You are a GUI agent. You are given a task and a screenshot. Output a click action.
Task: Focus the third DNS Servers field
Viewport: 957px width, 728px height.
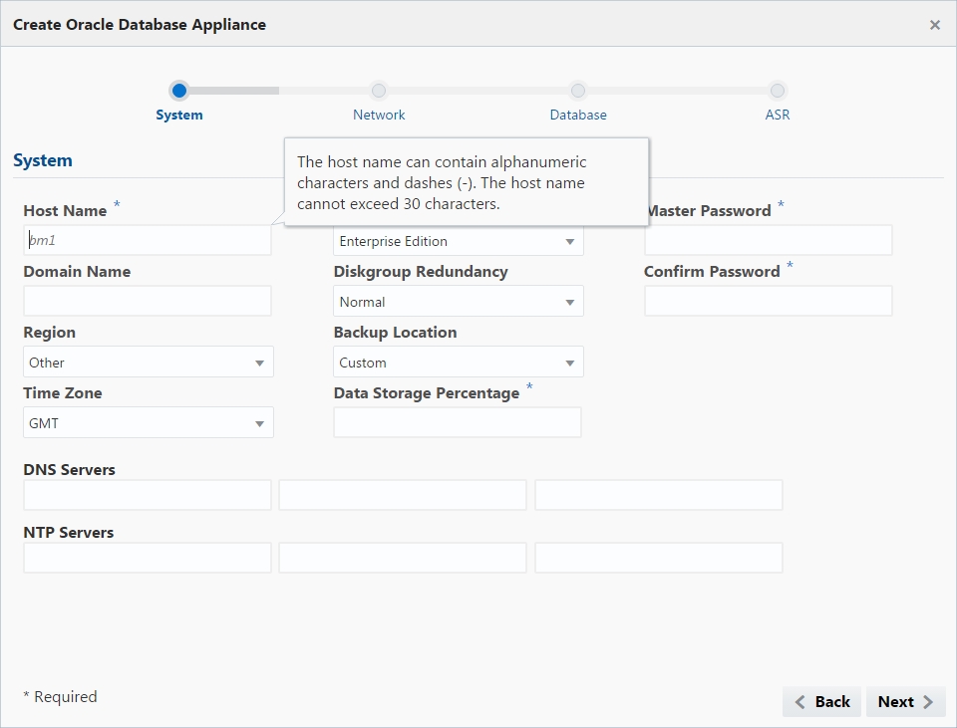click(659, 495)
